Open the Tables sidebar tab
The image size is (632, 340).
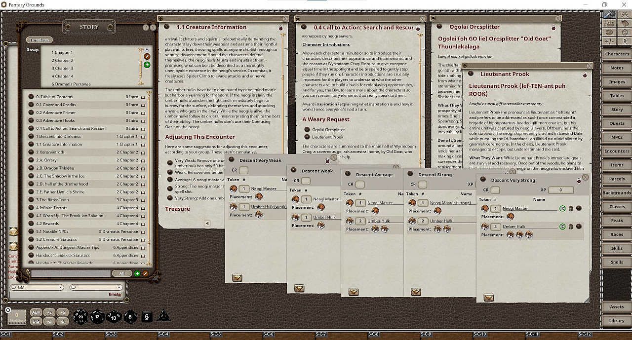tap(617, 95)
